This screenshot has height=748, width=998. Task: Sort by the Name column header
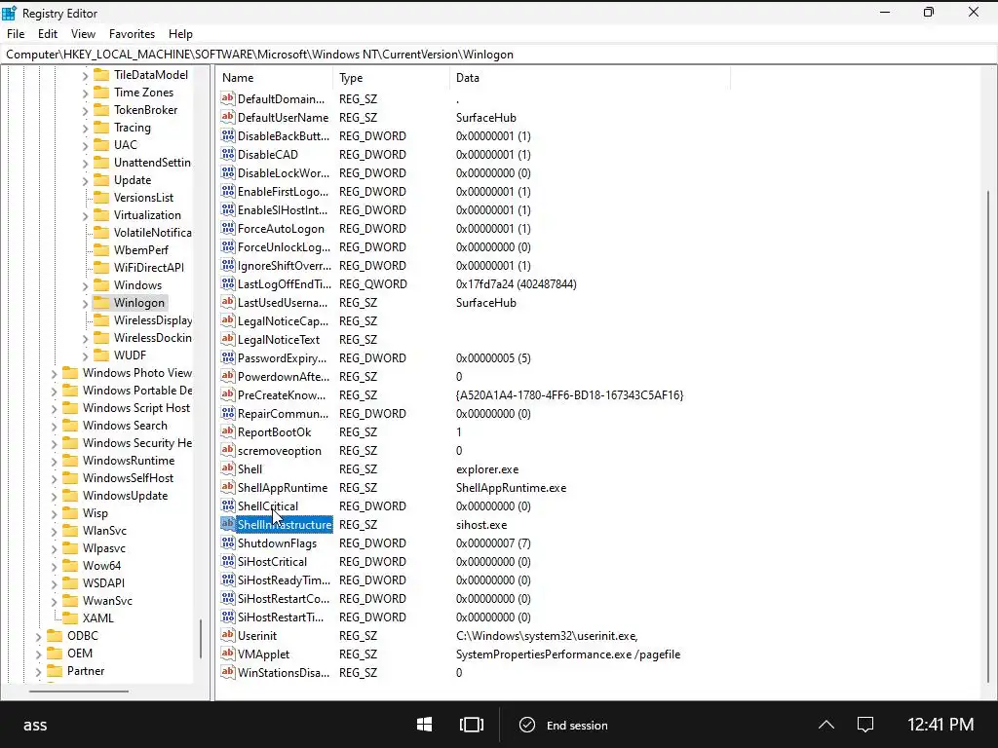(274, 78)
